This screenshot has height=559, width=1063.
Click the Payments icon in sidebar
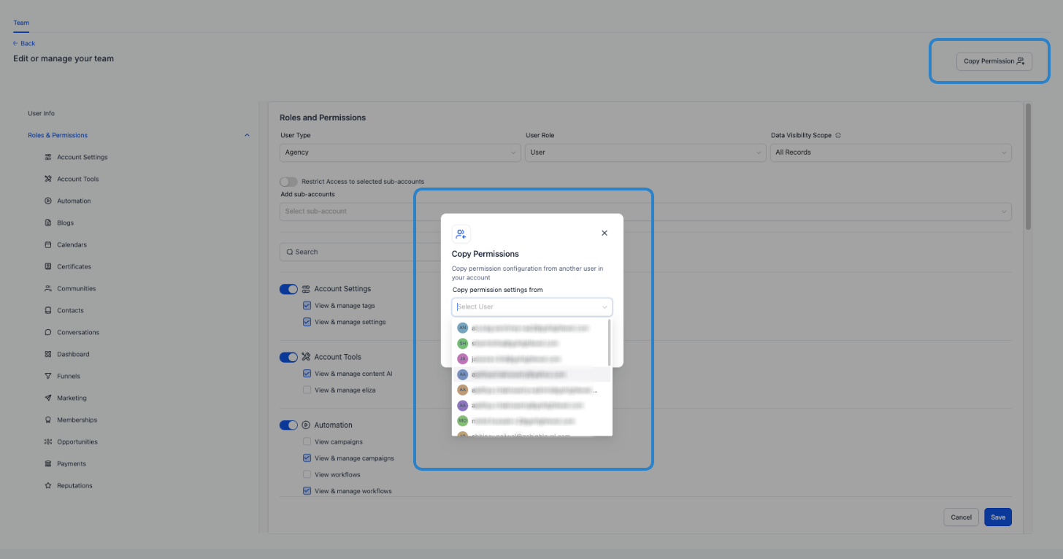(48, 463)
